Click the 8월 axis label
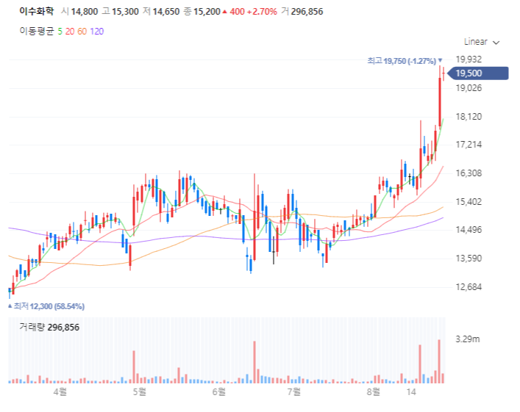The height and width of the screenshot is (412, 520). click(374, 391)
